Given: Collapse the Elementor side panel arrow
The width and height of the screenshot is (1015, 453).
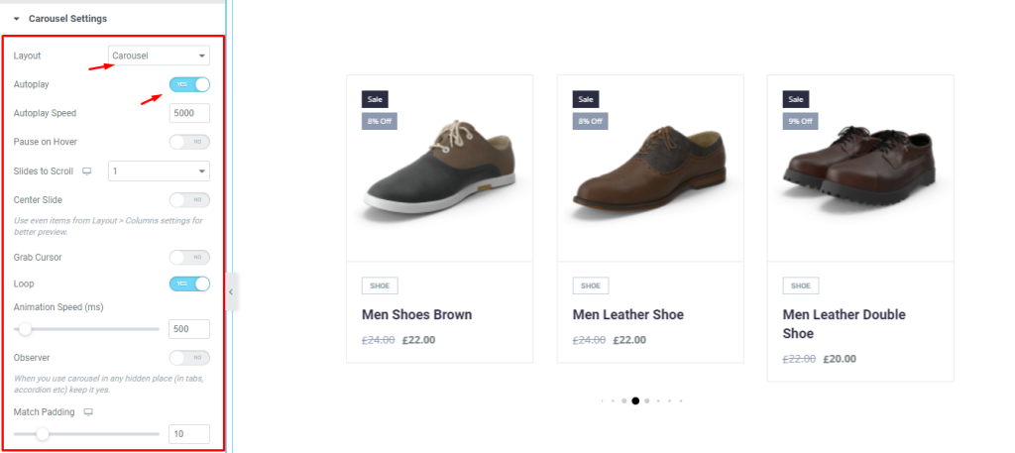Looking at the screenshot, I should [x=230, y=291].
